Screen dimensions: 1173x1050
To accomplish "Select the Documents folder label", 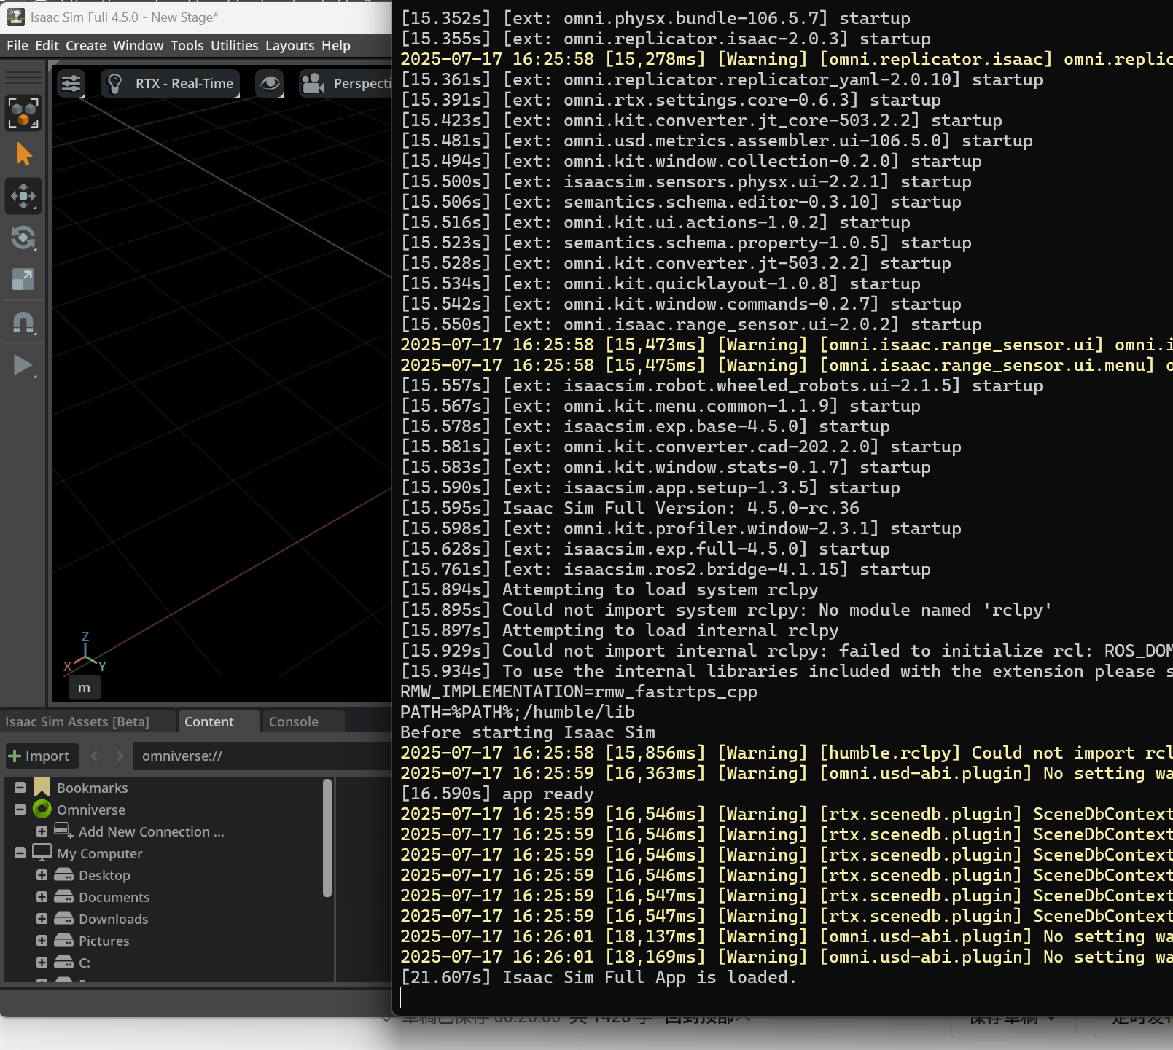I will (x=114, y=897).
